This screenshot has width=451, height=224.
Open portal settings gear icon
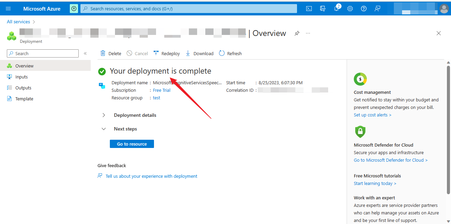click(x=350, y=9)
